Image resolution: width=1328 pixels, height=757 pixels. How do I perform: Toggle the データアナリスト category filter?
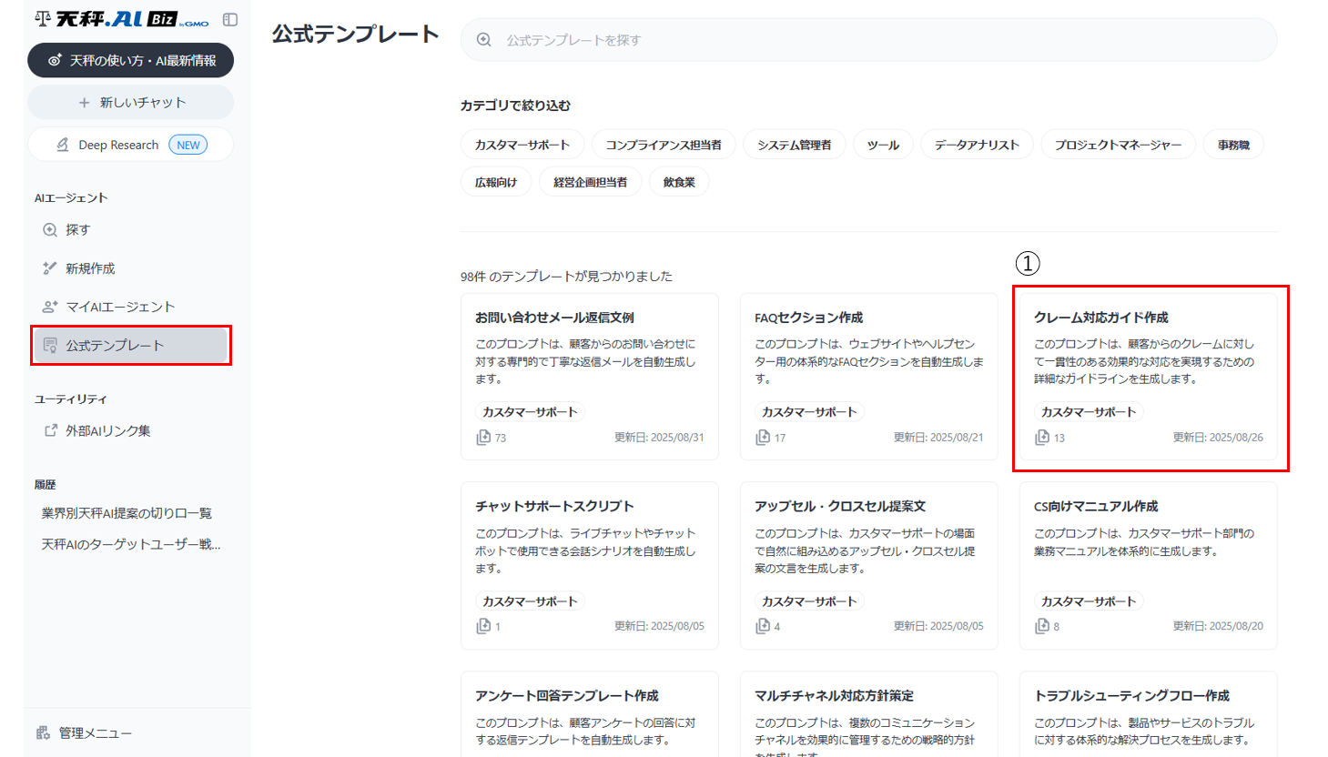[977, 145]
